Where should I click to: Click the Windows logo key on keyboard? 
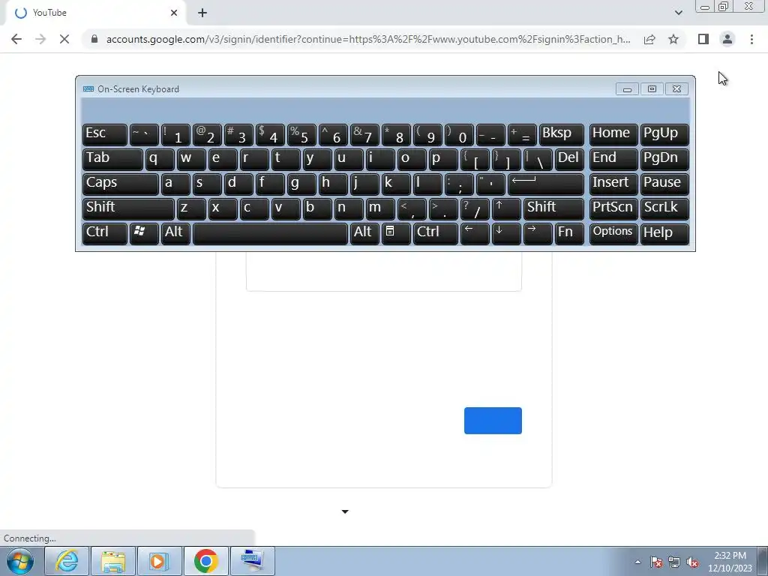pyautogui.click(x=143, y=233)
